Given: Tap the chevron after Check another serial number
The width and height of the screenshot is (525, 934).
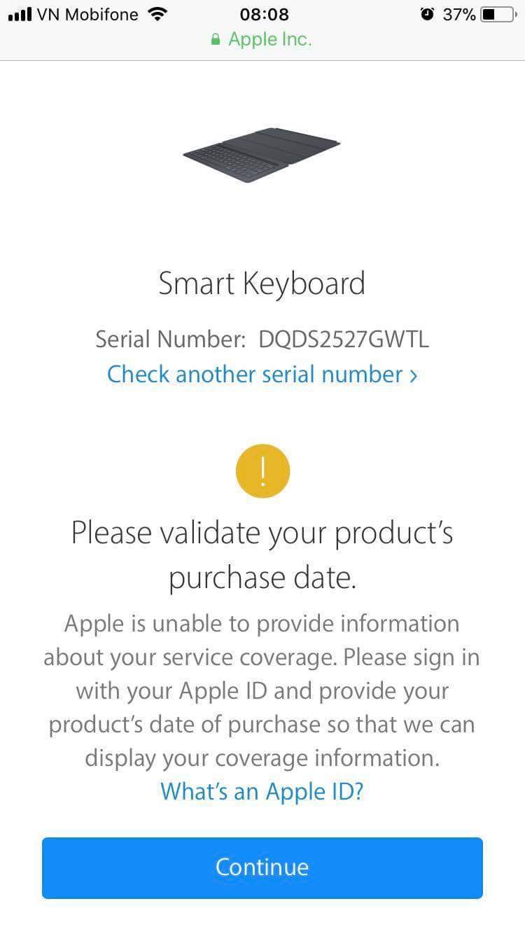Looking at the screenshot, I should (x=413, y=376).
